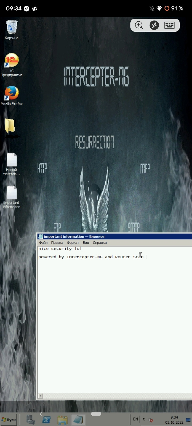Image resolution: width=192 pixels, height=426 pixels.
Task: Select the yellow folder on the desktop
Action: click(10, 126)
